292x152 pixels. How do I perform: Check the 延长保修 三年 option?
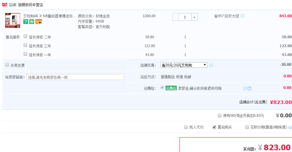pos(25,45)
